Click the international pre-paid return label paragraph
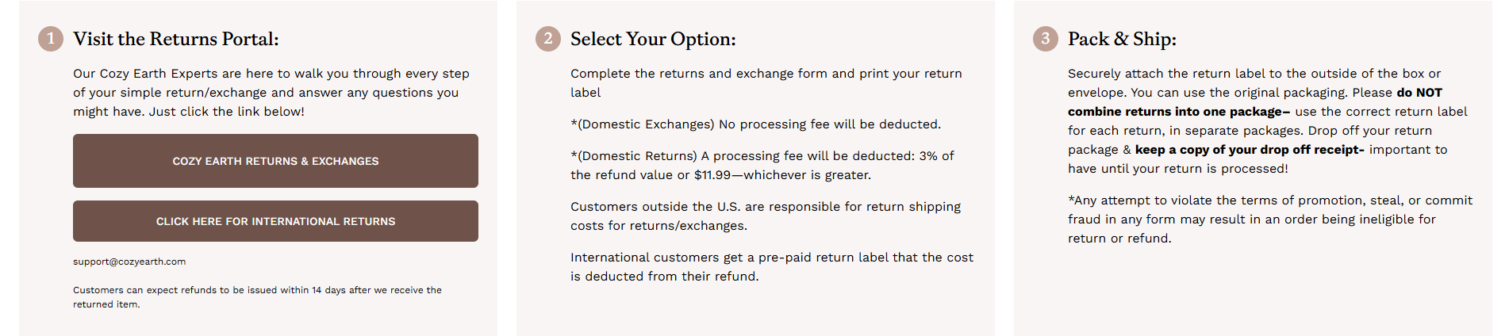Image resolution: width=1509 pixels, height=336 pixels. tap(771, 266)
